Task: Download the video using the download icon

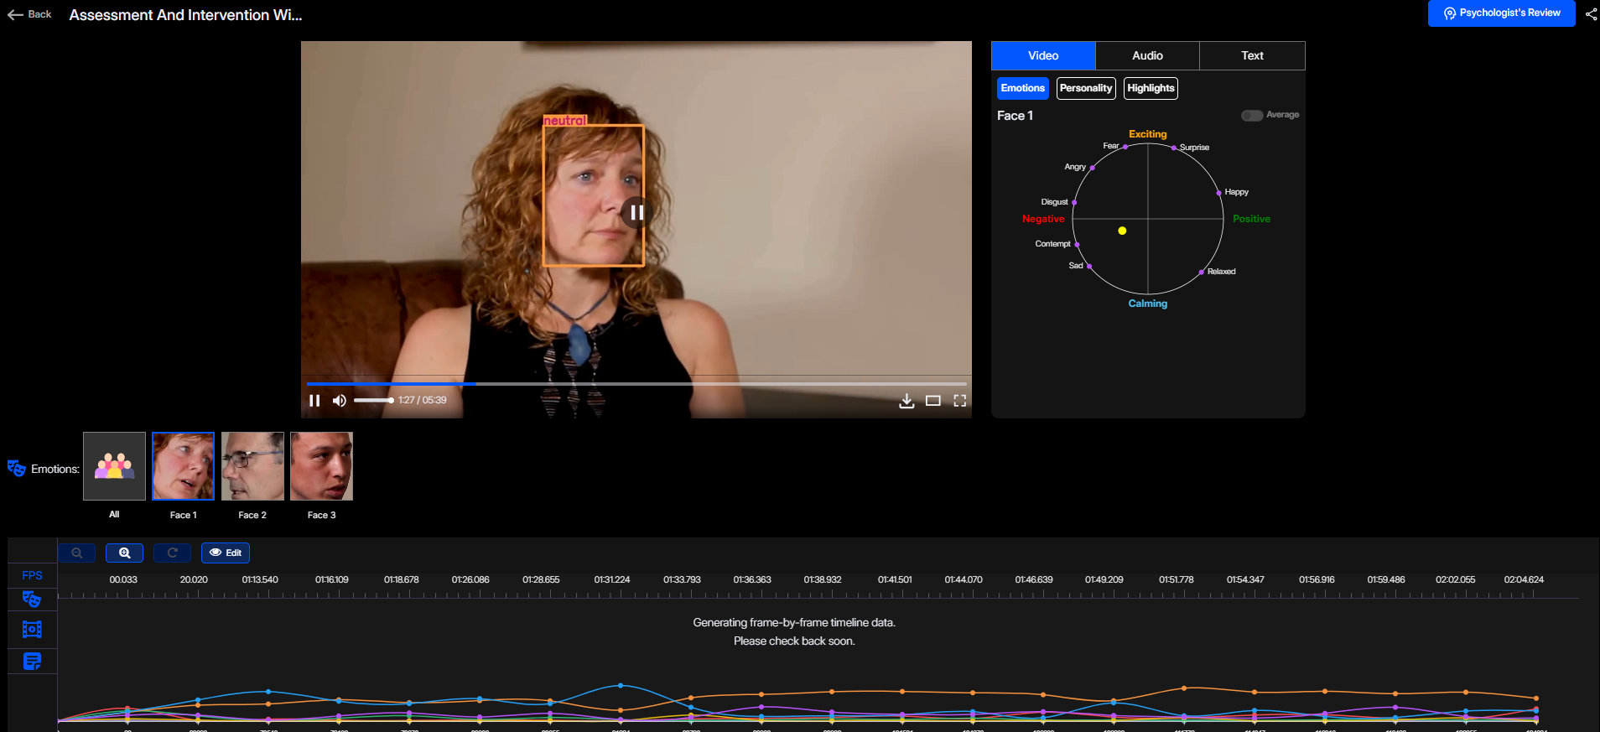Action: coord(906,401)
